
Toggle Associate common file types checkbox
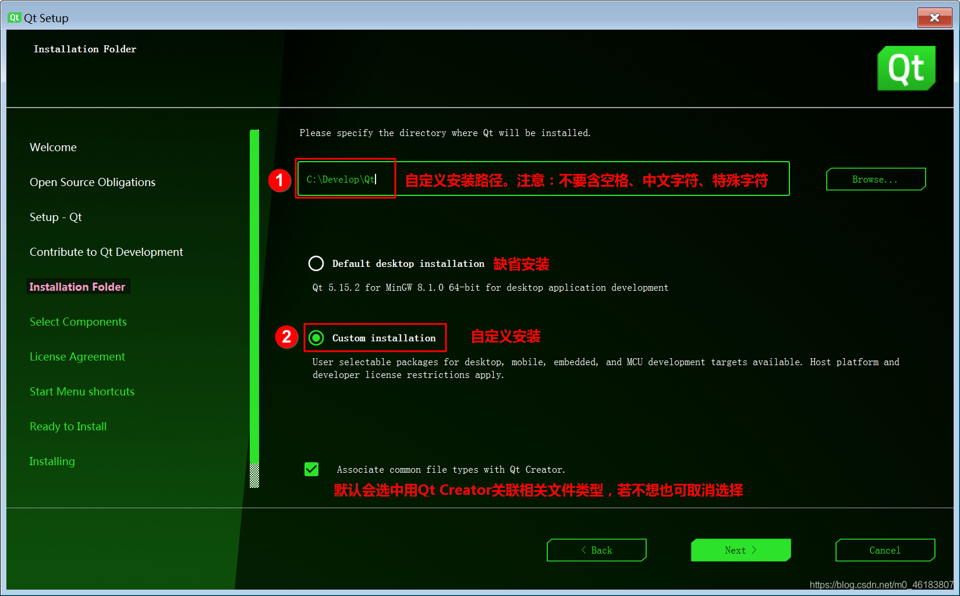click(x=311, y=469)
